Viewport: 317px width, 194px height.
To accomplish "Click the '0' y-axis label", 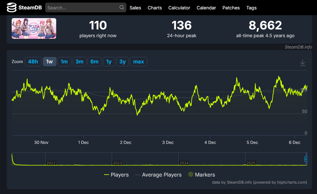I will click(x=306, y=133).
